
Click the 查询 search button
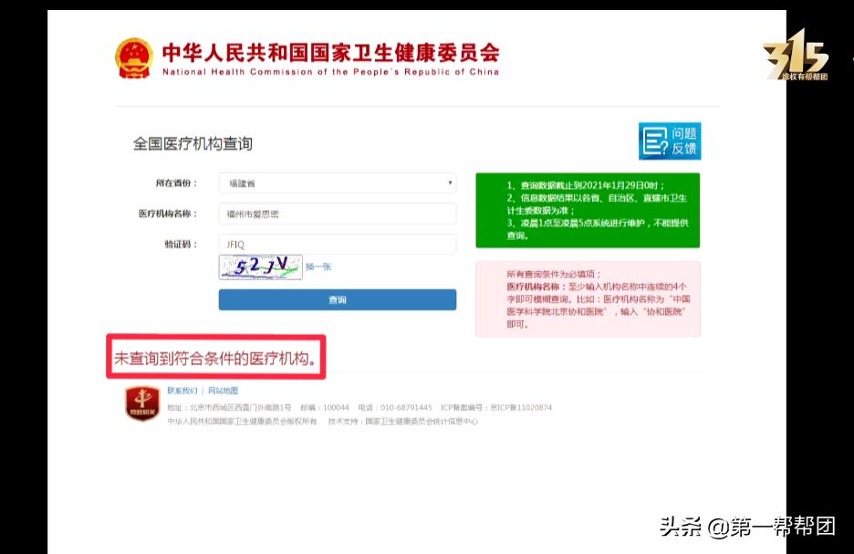coord(338,299)
